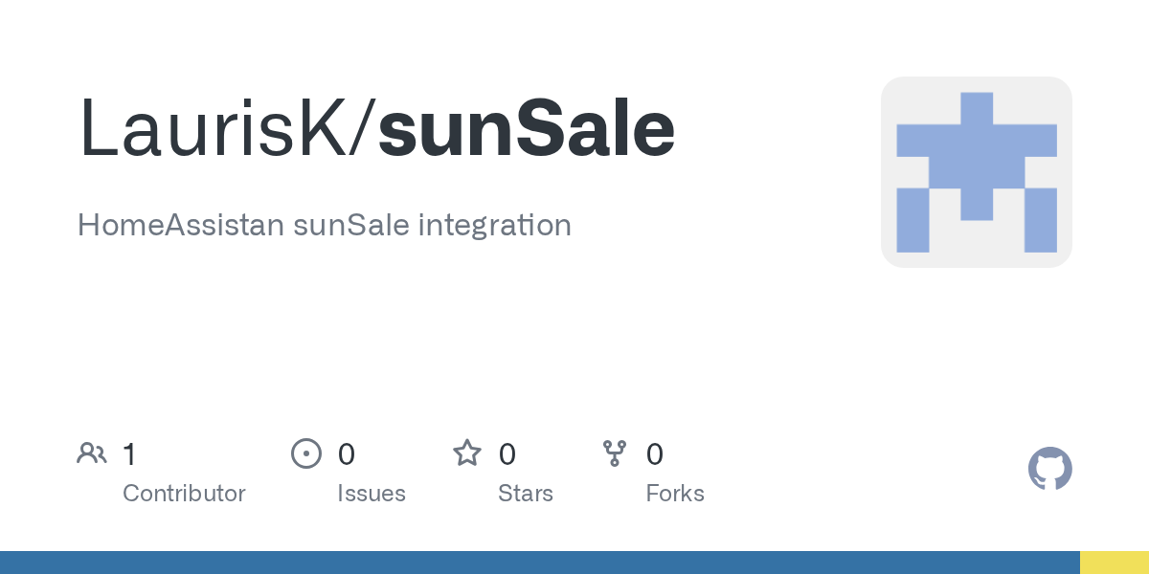1149x574 pixels.
Task: Select the Issues label
Action: pos(372,494)
